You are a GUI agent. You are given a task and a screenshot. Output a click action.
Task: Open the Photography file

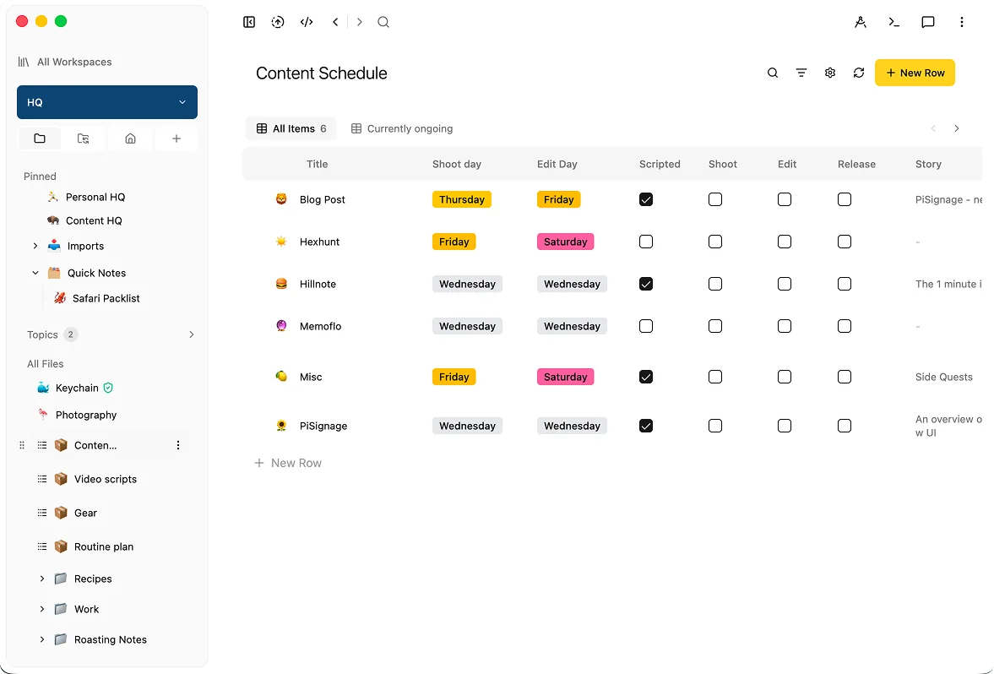point(86,415)
